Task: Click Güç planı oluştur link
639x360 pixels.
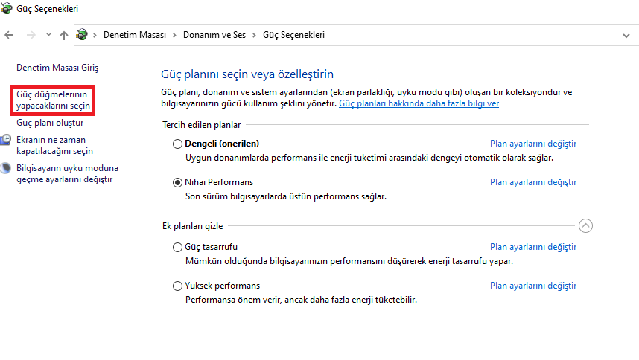Action: tap(50, 123)
